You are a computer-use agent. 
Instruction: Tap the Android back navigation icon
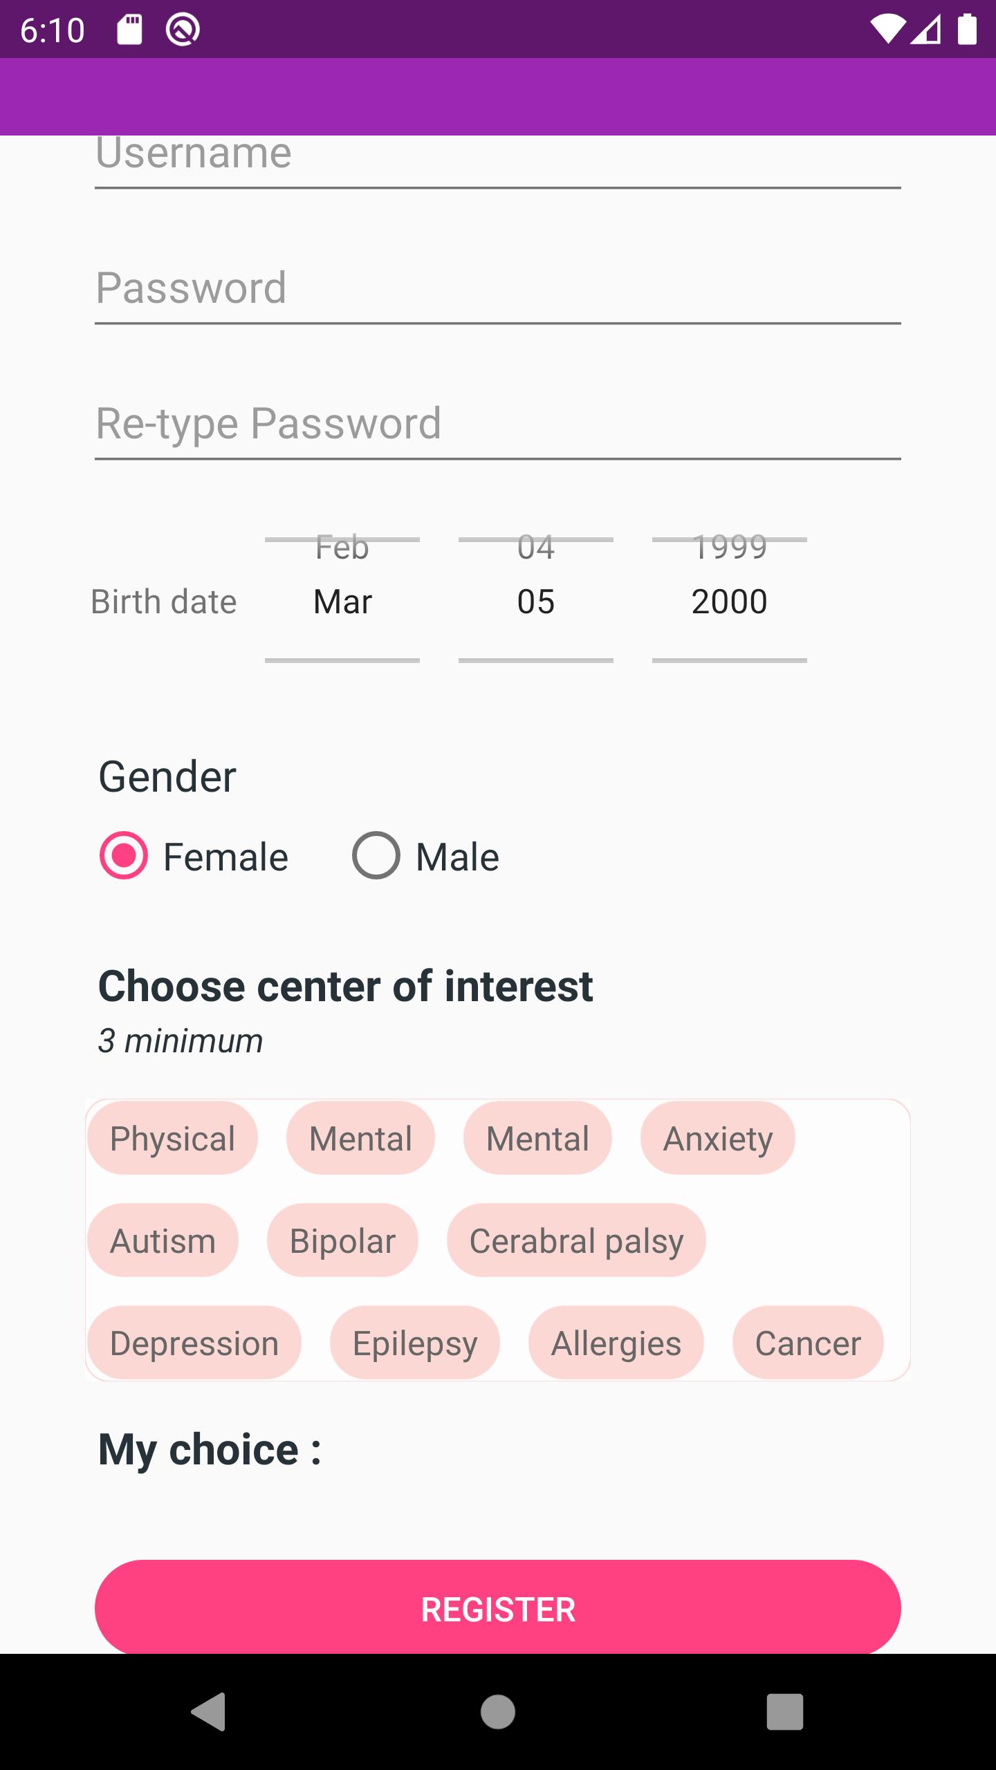coord(209,1712)
